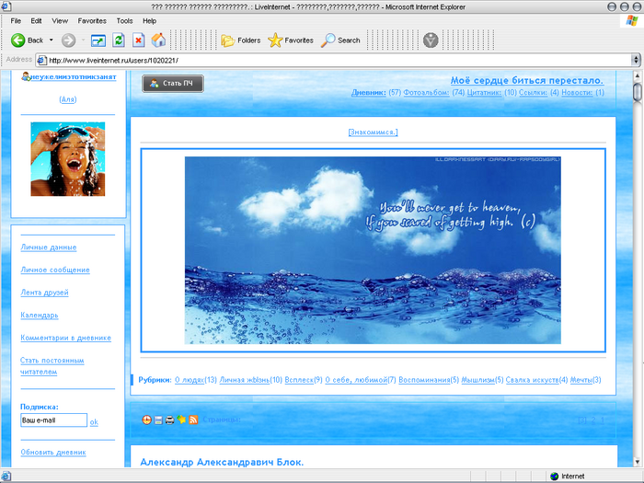Viewport: 644px width, 483px height.
Task: Click the save diskette icon
Action: (158, 420)
